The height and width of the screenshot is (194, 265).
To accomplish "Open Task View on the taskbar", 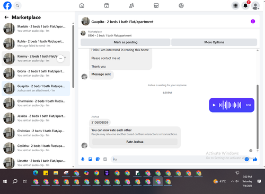I will click(x=25, y=181).
